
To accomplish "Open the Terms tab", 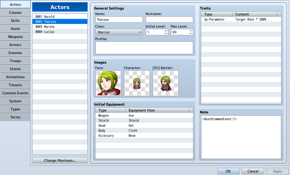I will coord(15,117).
